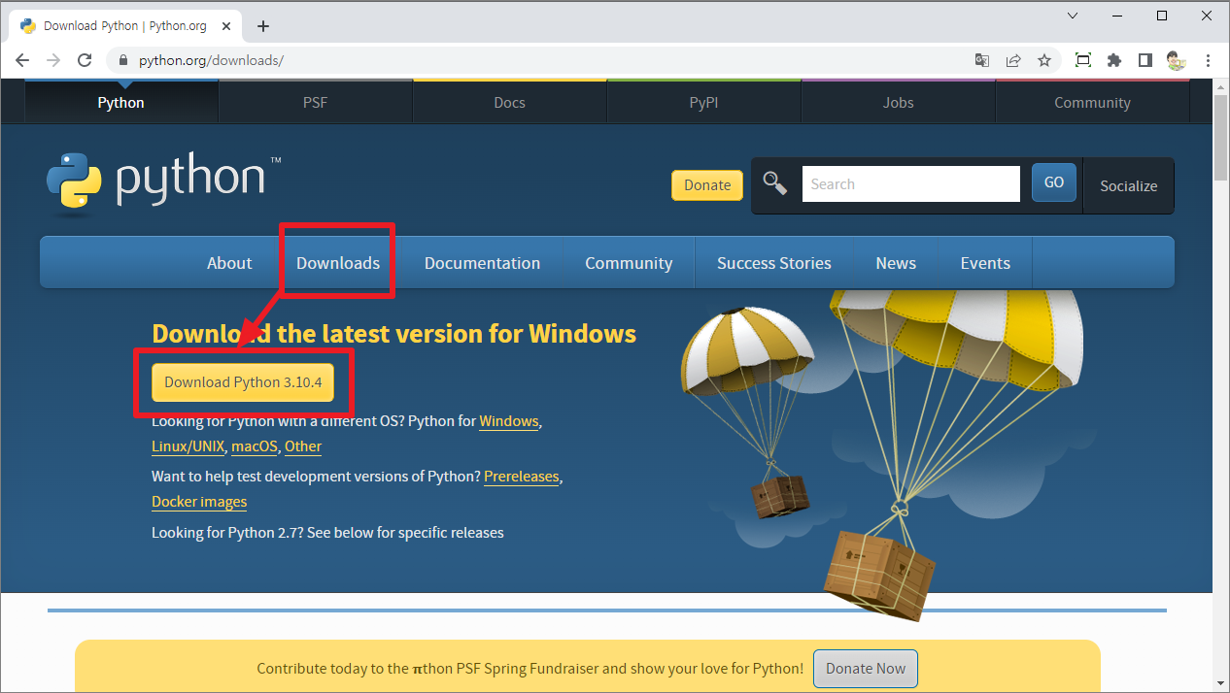
Task: Open the translate page icon
Action: 982,60
